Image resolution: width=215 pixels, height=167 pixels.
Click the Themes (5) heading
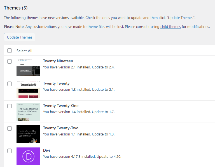pos(16,8)
